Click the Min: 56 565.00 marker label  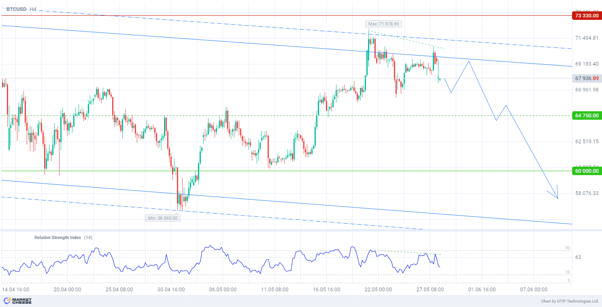point(163,218)
